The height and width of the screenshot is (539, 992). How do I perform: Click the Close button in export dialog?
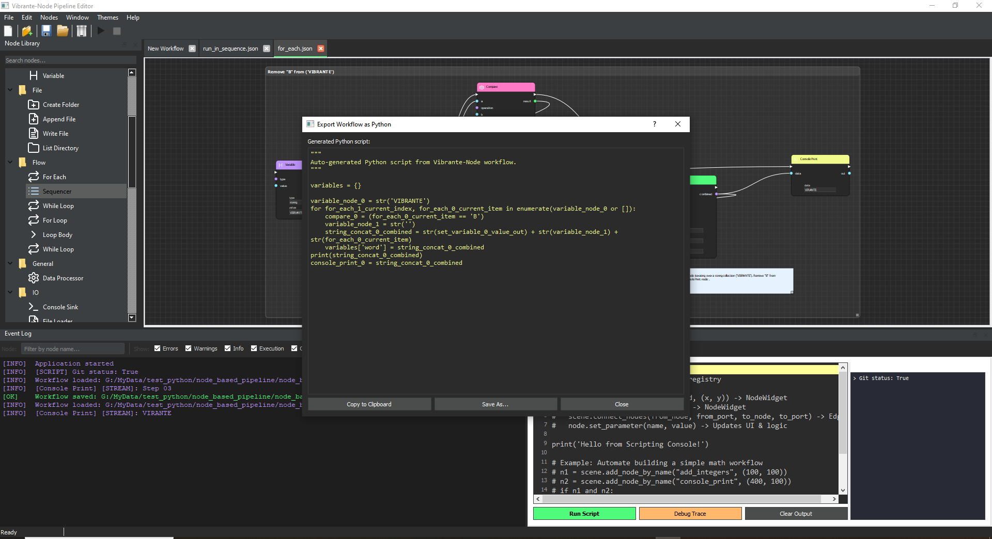pyautogui.click(x=622, y=404)
